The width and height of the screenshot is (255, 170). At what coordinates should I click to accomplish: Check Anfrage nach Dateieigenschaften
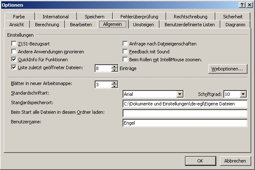(x=125, y=44)
